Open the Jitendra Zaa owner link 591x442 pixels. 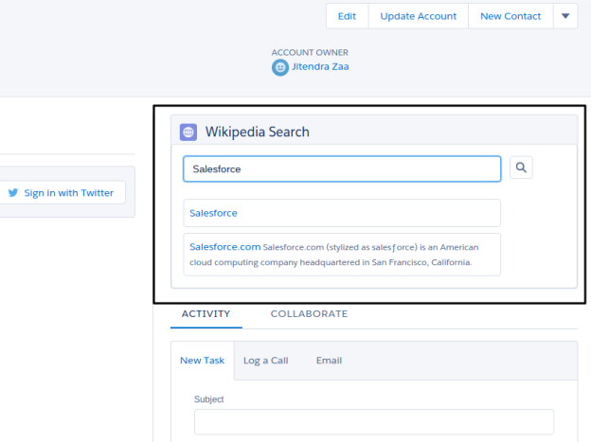coord(320,66)
